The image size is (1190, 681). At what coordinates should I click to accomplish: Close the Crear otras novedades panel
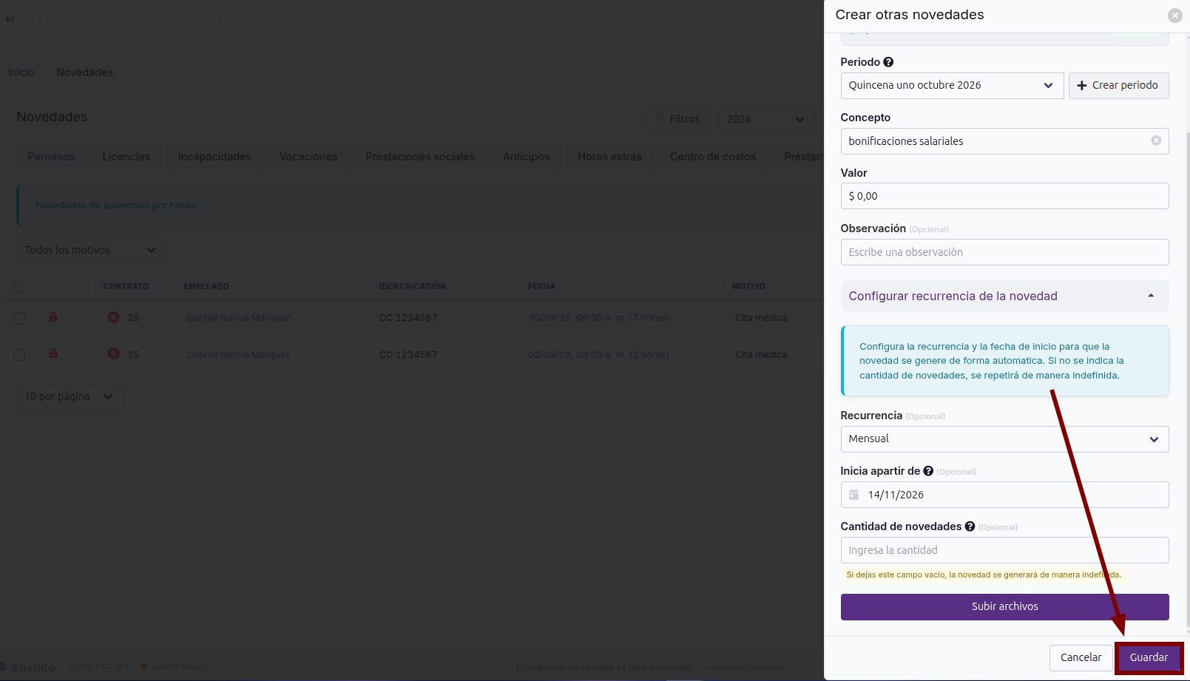click(1174, 16)
